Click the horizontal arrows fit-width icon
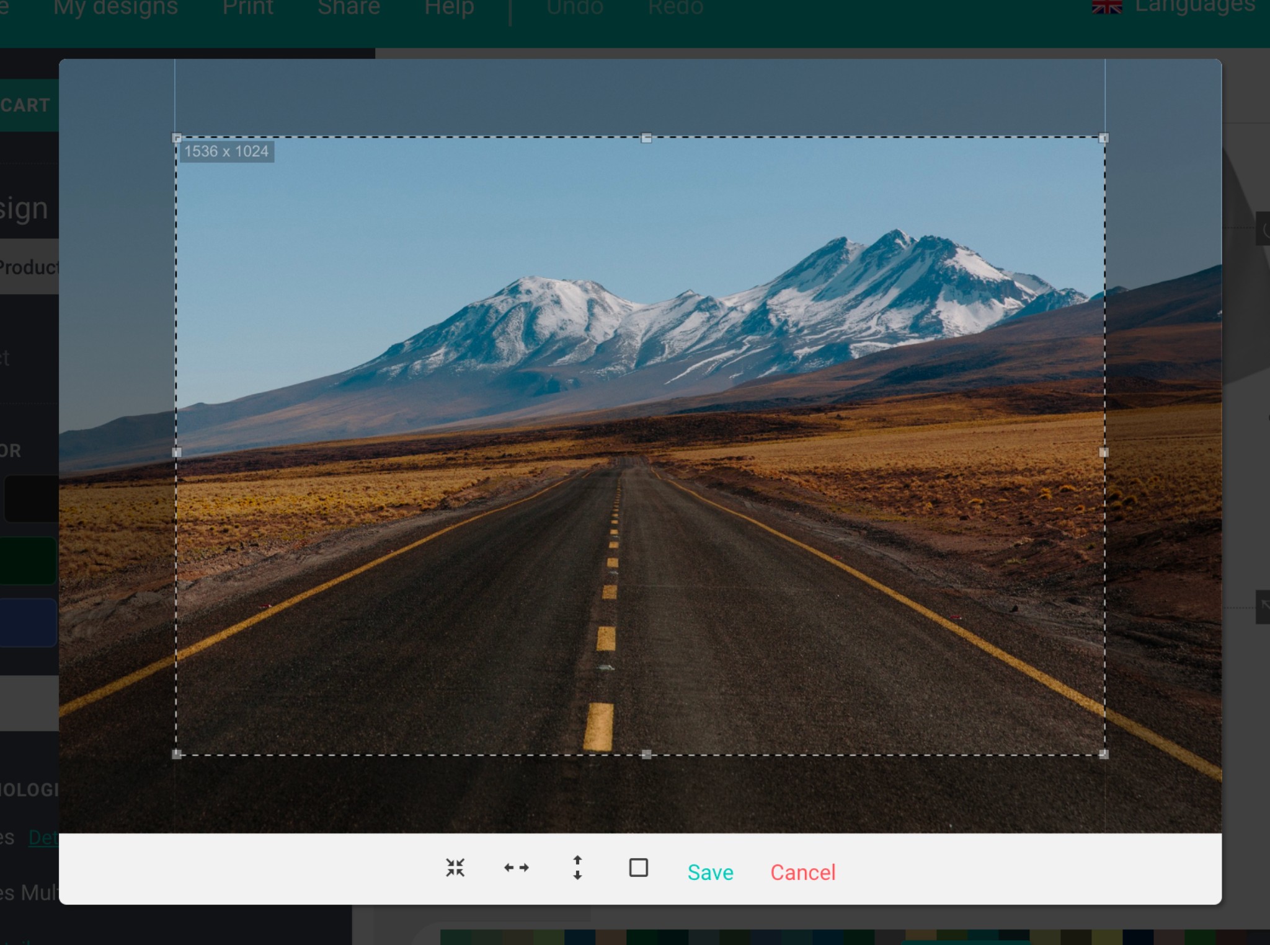This screenshot has width=1270, height=945. [516, 868]
